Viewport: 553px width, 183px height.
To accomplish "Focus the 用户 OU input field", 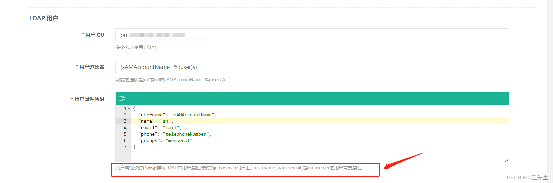I will (312, 35).
